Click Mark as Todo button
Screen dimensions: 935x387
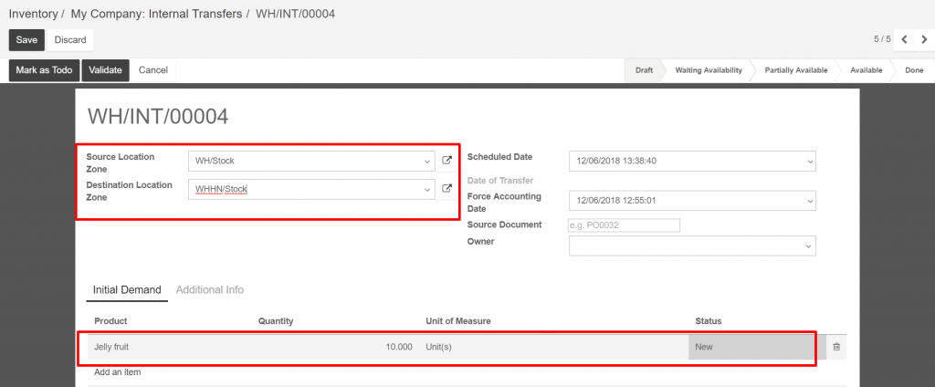[x=44, y=70]
